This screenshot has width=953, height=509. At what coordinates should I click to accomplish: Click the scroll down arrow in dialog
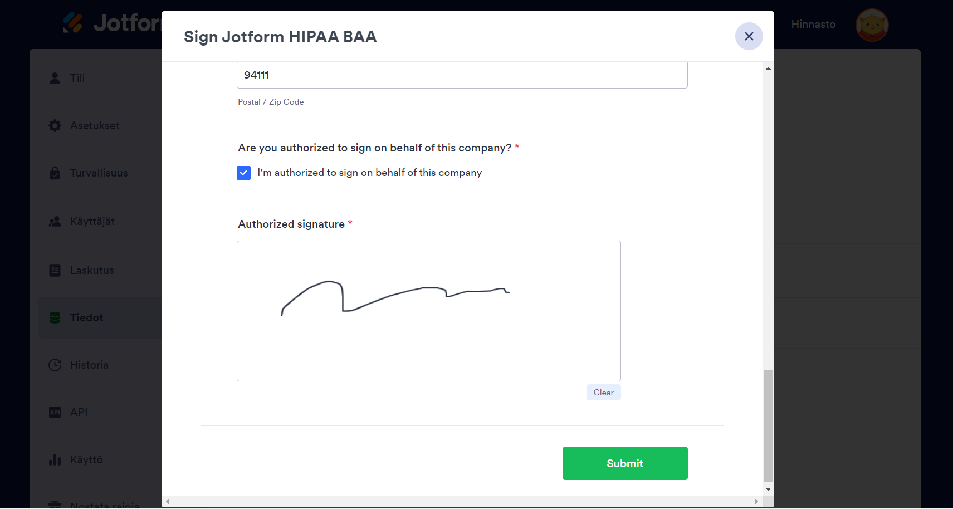[768, 489]
